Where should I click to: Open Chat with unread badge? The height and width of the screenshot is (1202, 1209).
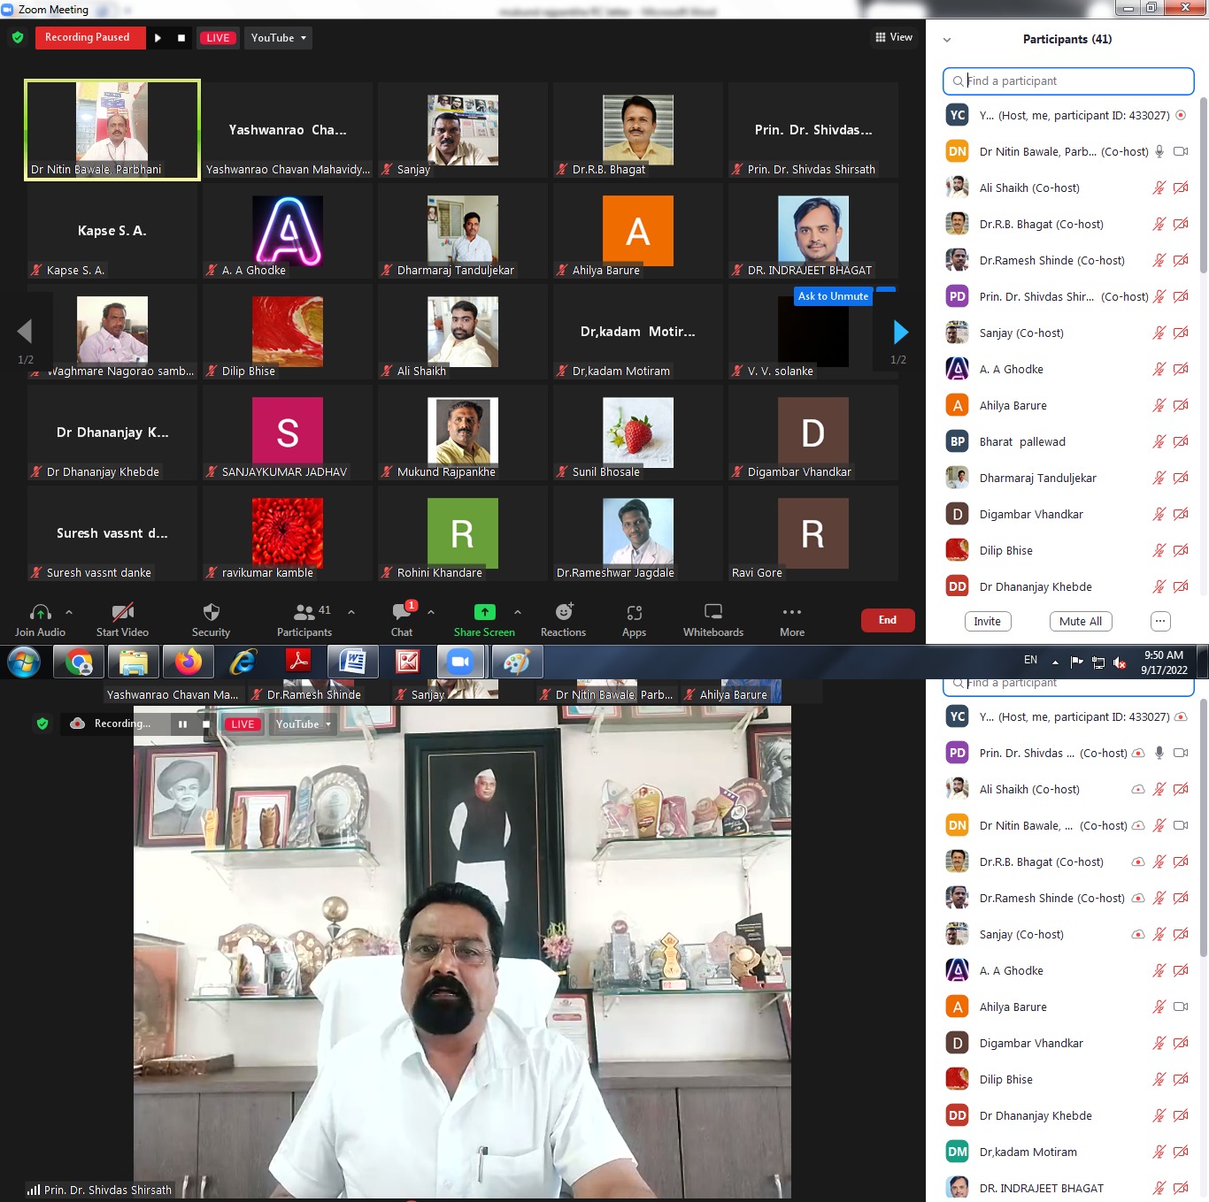tap(402, 612)
